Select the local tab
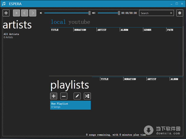The width and height of the screenshot is (186, 139). (58, 22)
